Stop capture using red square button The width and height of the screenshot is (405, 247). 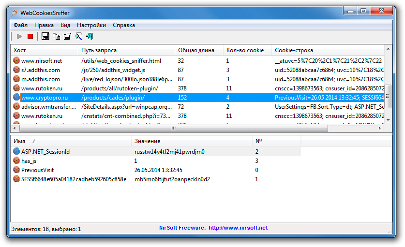[30, 36]
